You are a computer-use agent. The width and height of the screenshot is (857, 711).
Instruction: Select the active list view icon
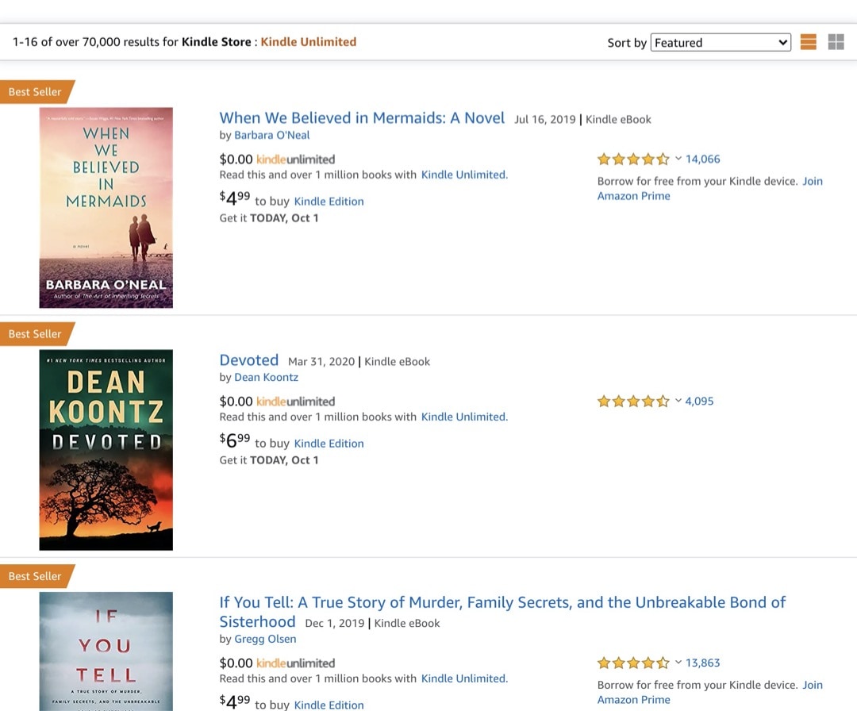click(808, 41)
